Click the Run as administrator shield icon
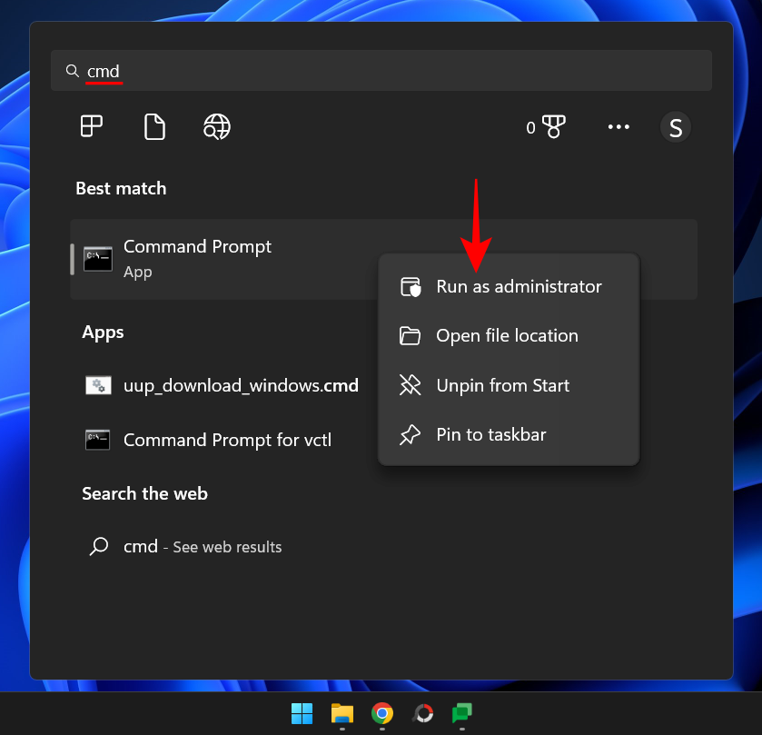 coord(411,286)
